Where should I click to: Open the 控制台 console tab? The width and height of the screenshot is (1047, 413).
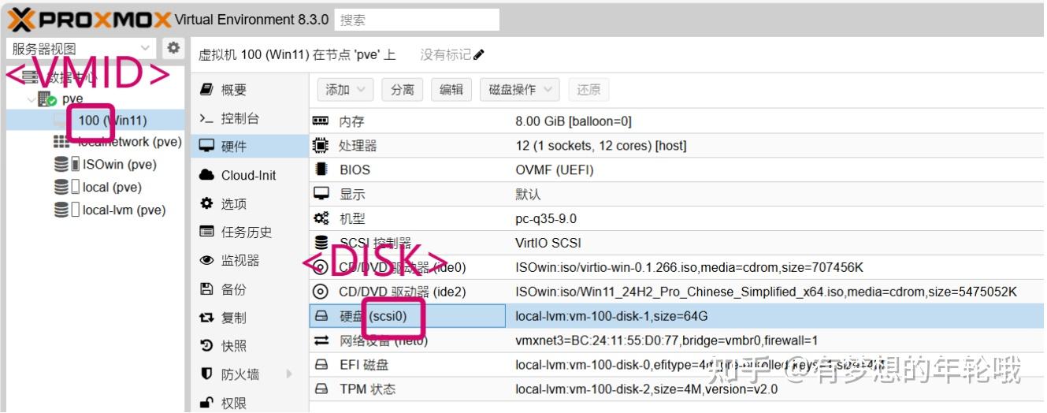pos(239,118)
